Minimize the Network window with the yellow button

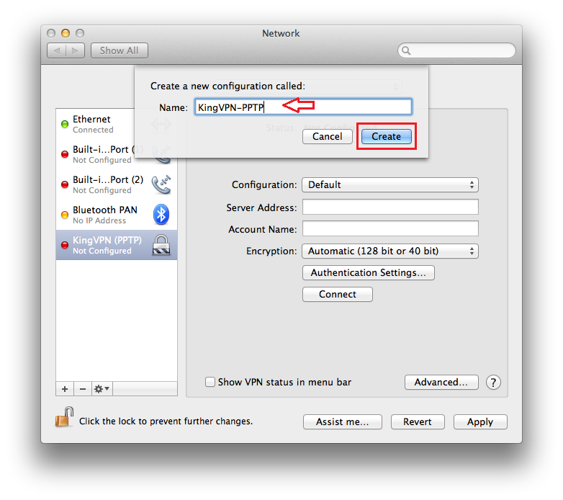(x=66, y=33)
